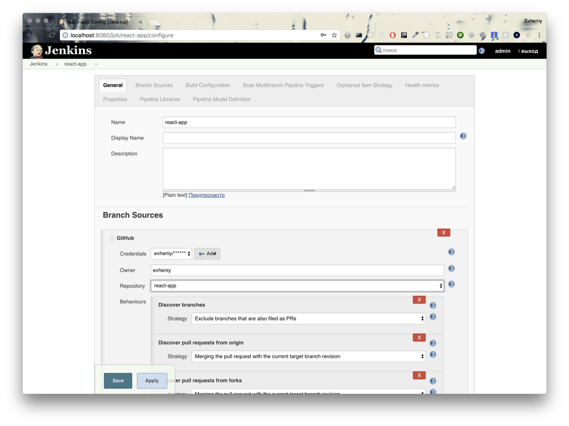Open the Properties tab

pyautogui.click(x=115, y=99)
